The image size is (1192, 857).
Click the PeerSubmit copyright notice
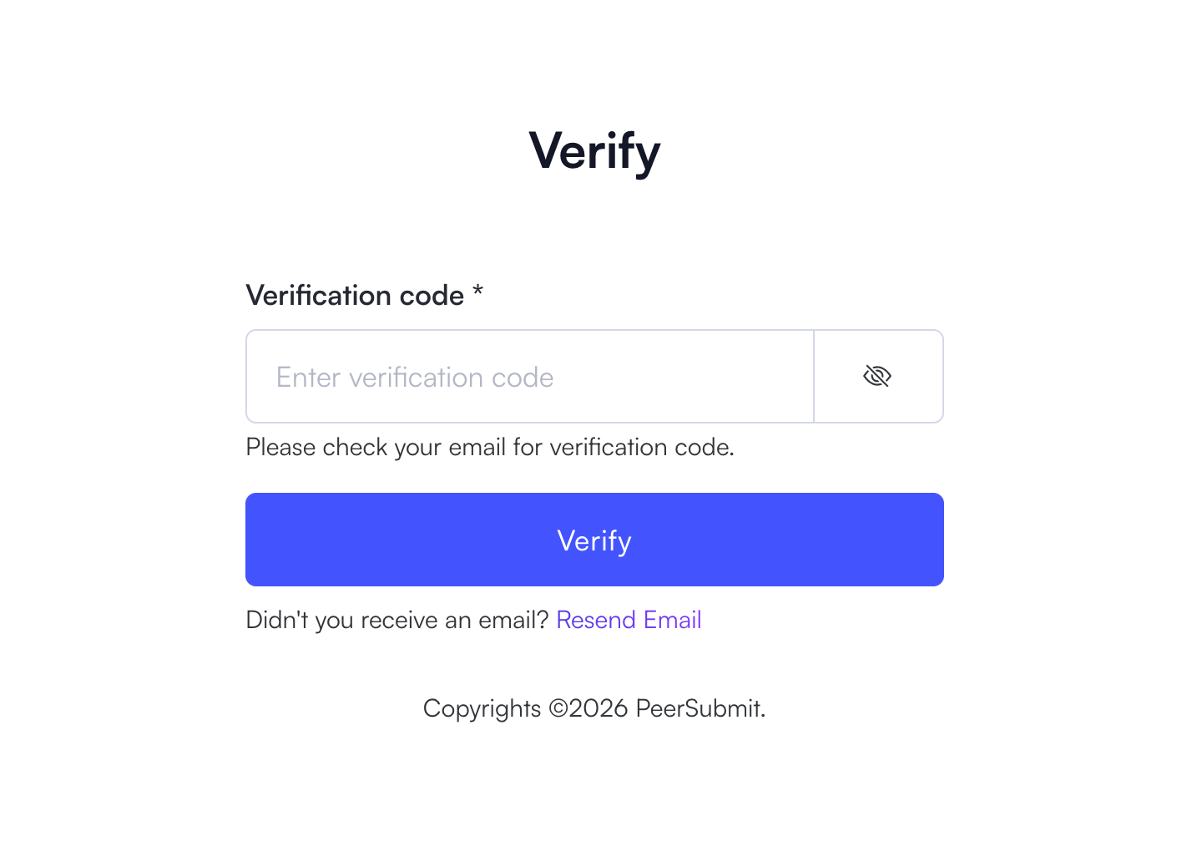click(593, 707)
